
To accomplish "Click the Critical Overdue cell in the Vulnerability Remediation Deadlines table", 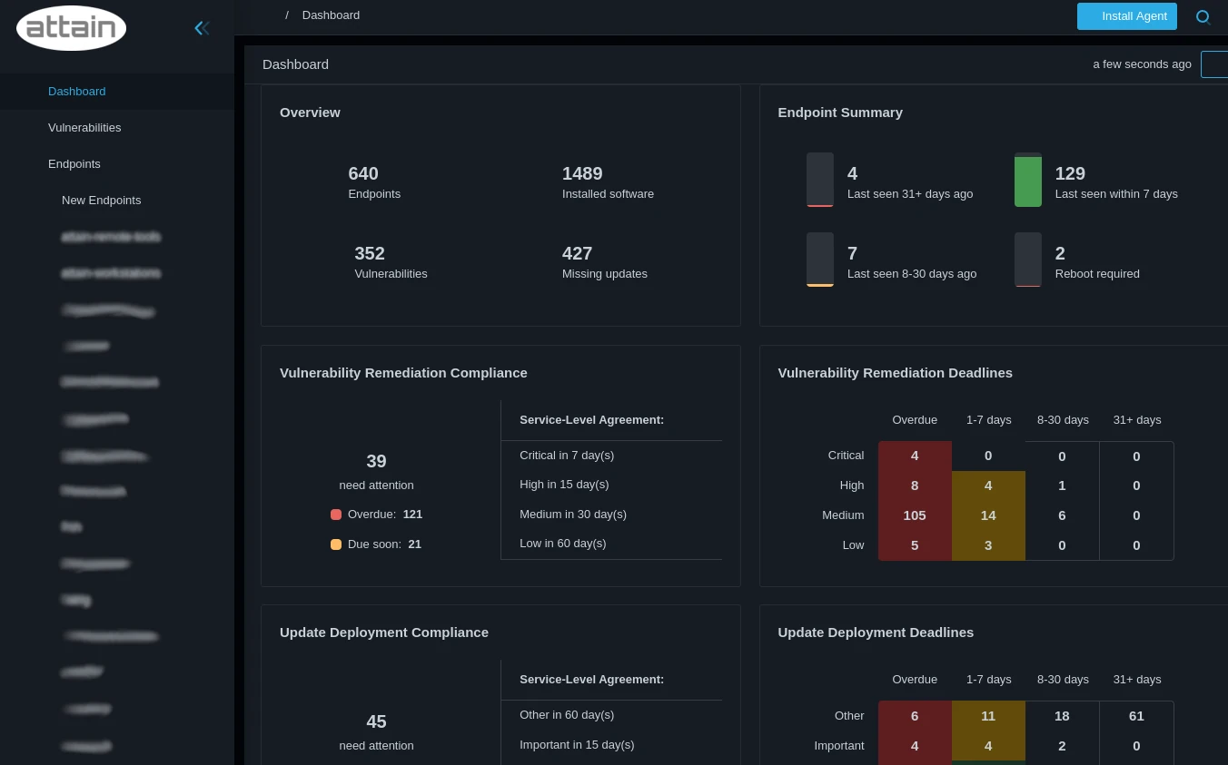I will coord(915,456).
